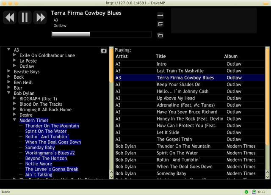Image resolution: width=271 pixels, height=195 pixels.
Task: Sort playlist by Title column header
Action: (x=161, y=56)
